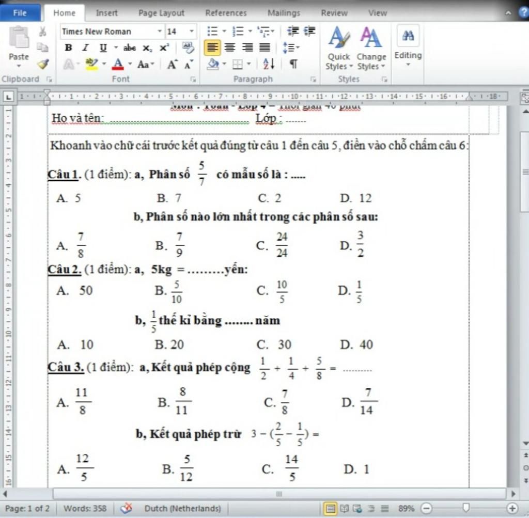Viewport: 529px width, 518px height.
Task: Click Words: 358 count
Action: (x=85, y=508)
